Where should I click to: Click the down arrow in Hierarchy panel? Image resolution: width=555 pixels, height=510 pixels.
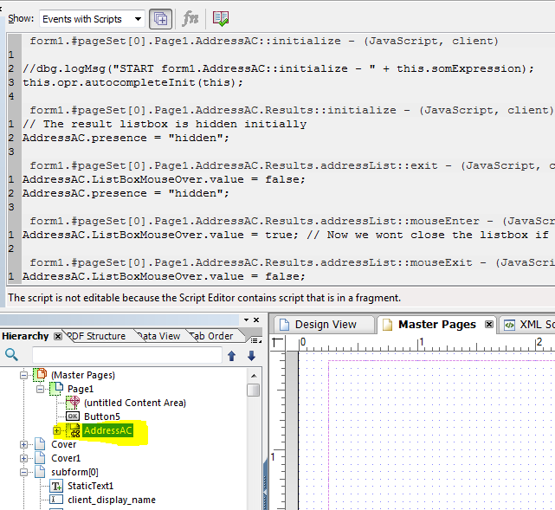(251, 355)
